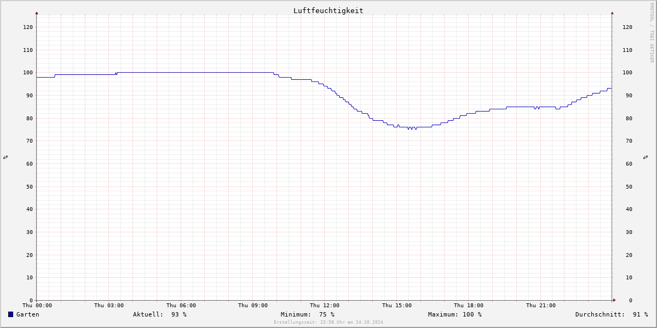Click the left axis label 50
The width and height of the screenshot is (657, 328).
pos(29,186)
